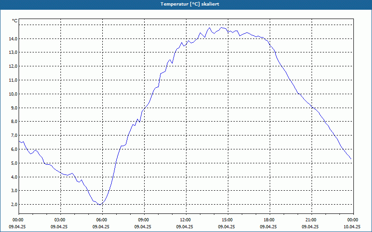
Task: Pick the y-axis tick label '10,0'
Action: (x=13, y=94)
